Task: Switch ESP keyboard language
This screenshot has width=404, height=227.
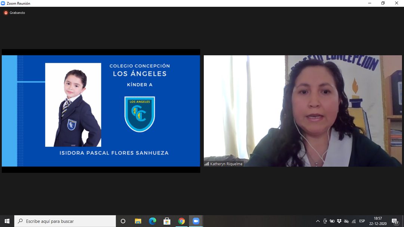Action: (x=362, y=221)
